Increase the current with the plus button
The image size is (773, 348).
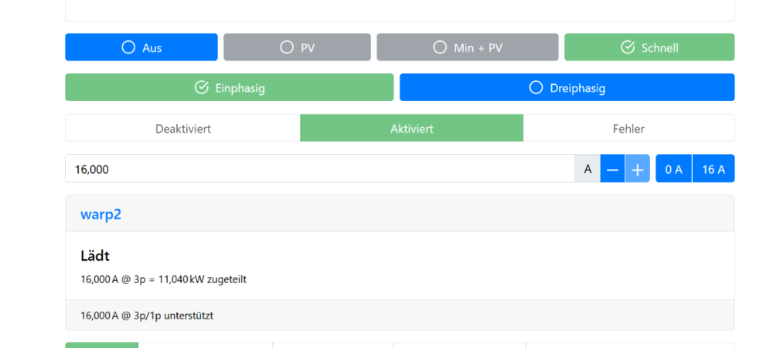click(637, 169)
